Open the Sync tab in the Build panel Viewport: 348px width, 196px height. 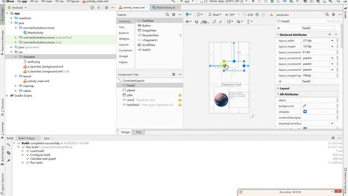coord(47,138)
